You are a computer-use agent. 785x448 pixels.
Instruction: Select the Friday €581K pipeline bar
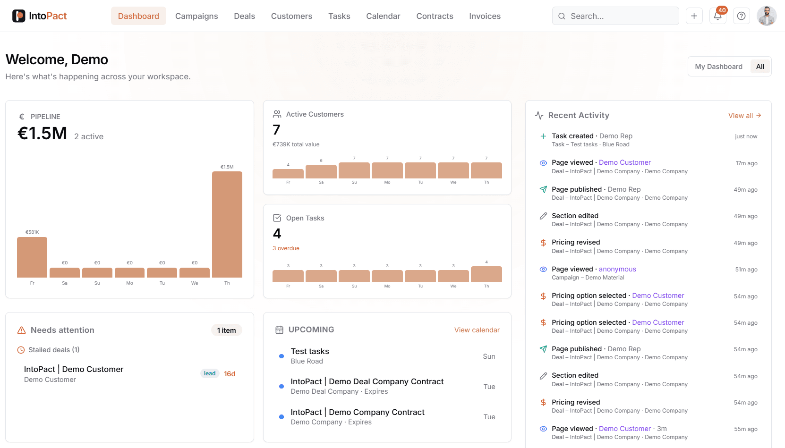pyautogui.click(x=32, y=257)
